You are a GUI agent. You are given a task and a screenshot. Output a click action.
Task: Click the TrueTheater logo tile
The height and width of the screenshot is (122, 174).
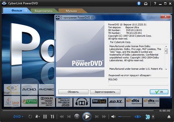[12, 89]
